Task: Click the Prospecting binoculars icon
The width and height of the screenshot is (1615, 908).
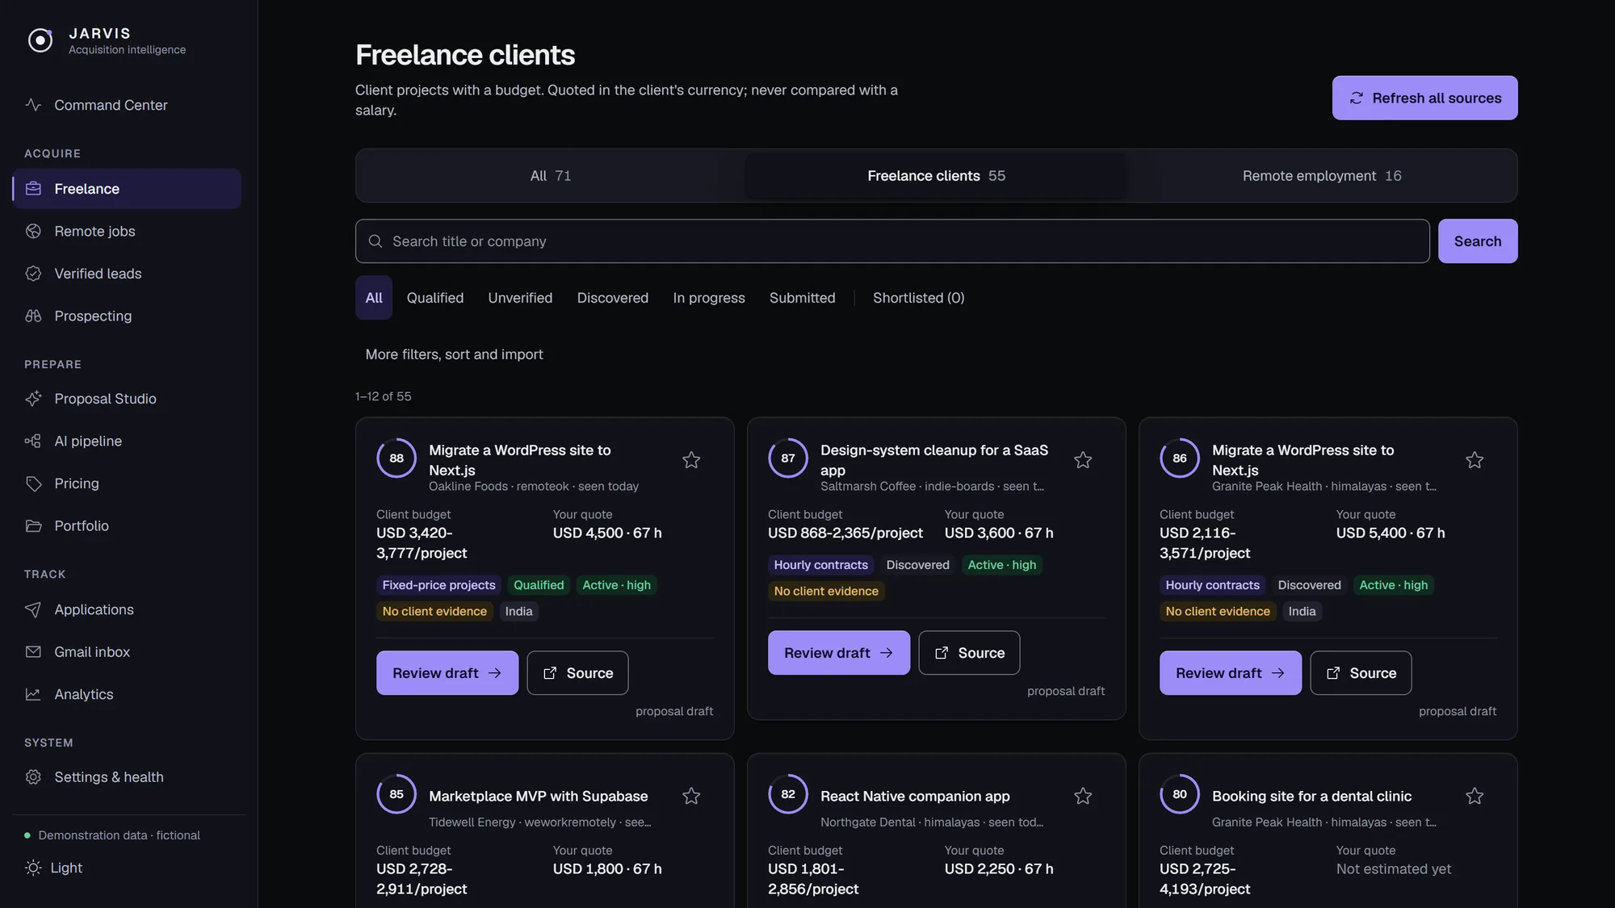Action: 33,316
